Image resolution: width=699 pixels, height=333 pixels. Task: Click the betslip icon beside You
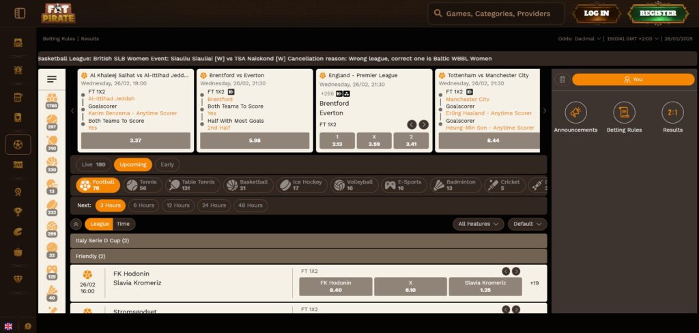click(562, 79)
